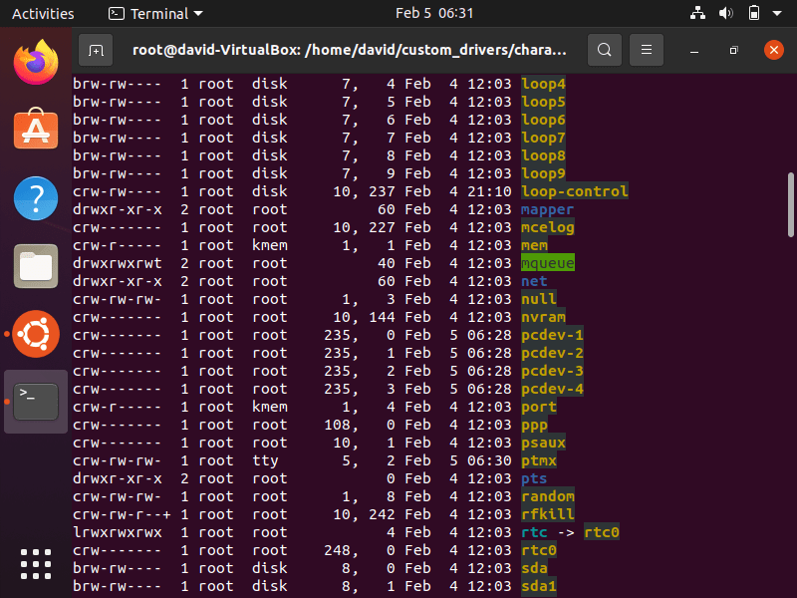
Task: Select the running Terminal icon in the dock
Action: pos(36,401)
